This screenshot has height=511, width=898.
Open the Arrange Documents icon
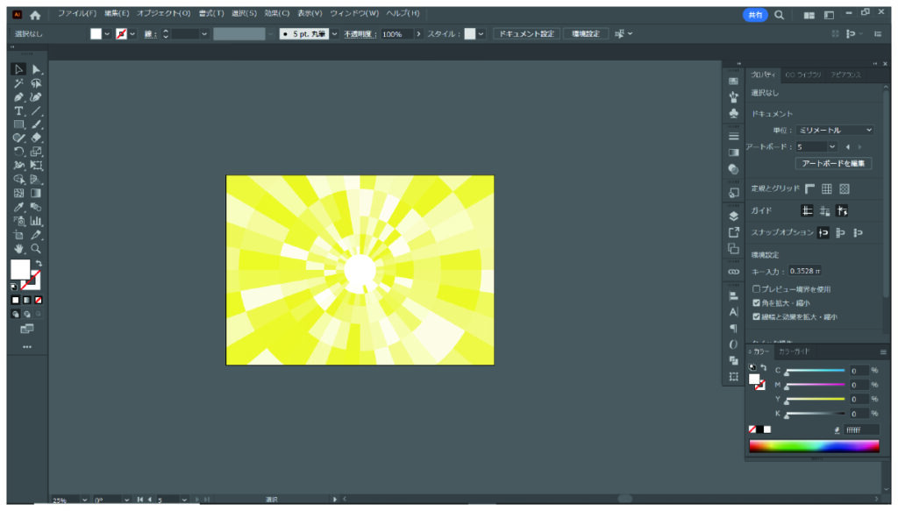[809, 16]
